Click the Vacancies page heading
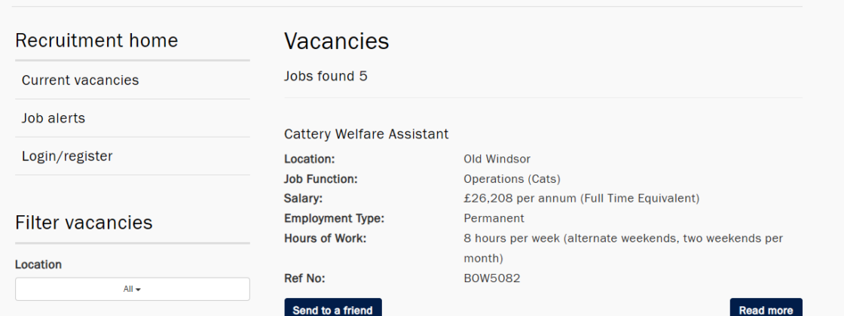 pos(336,41)
